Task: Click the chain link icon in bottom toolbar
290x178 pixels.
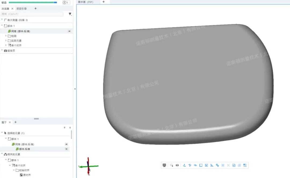Action: click(x=217, y=165)
